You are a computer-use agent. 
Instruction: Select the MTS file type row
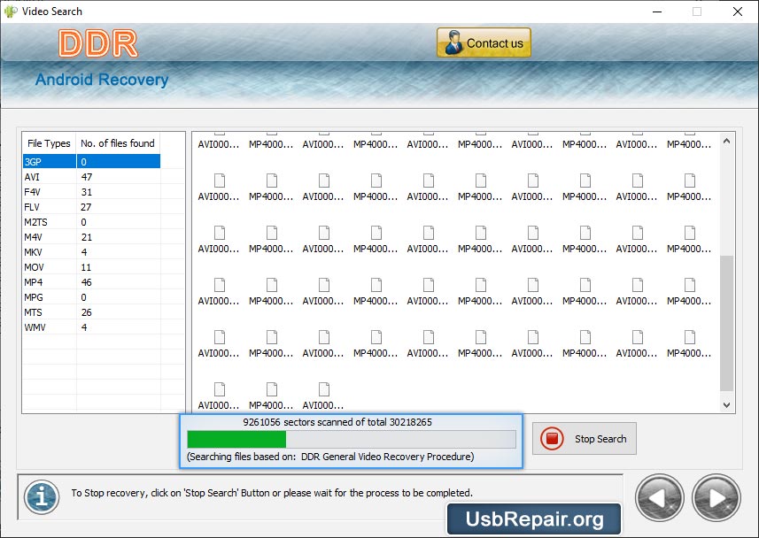point(91,311)
